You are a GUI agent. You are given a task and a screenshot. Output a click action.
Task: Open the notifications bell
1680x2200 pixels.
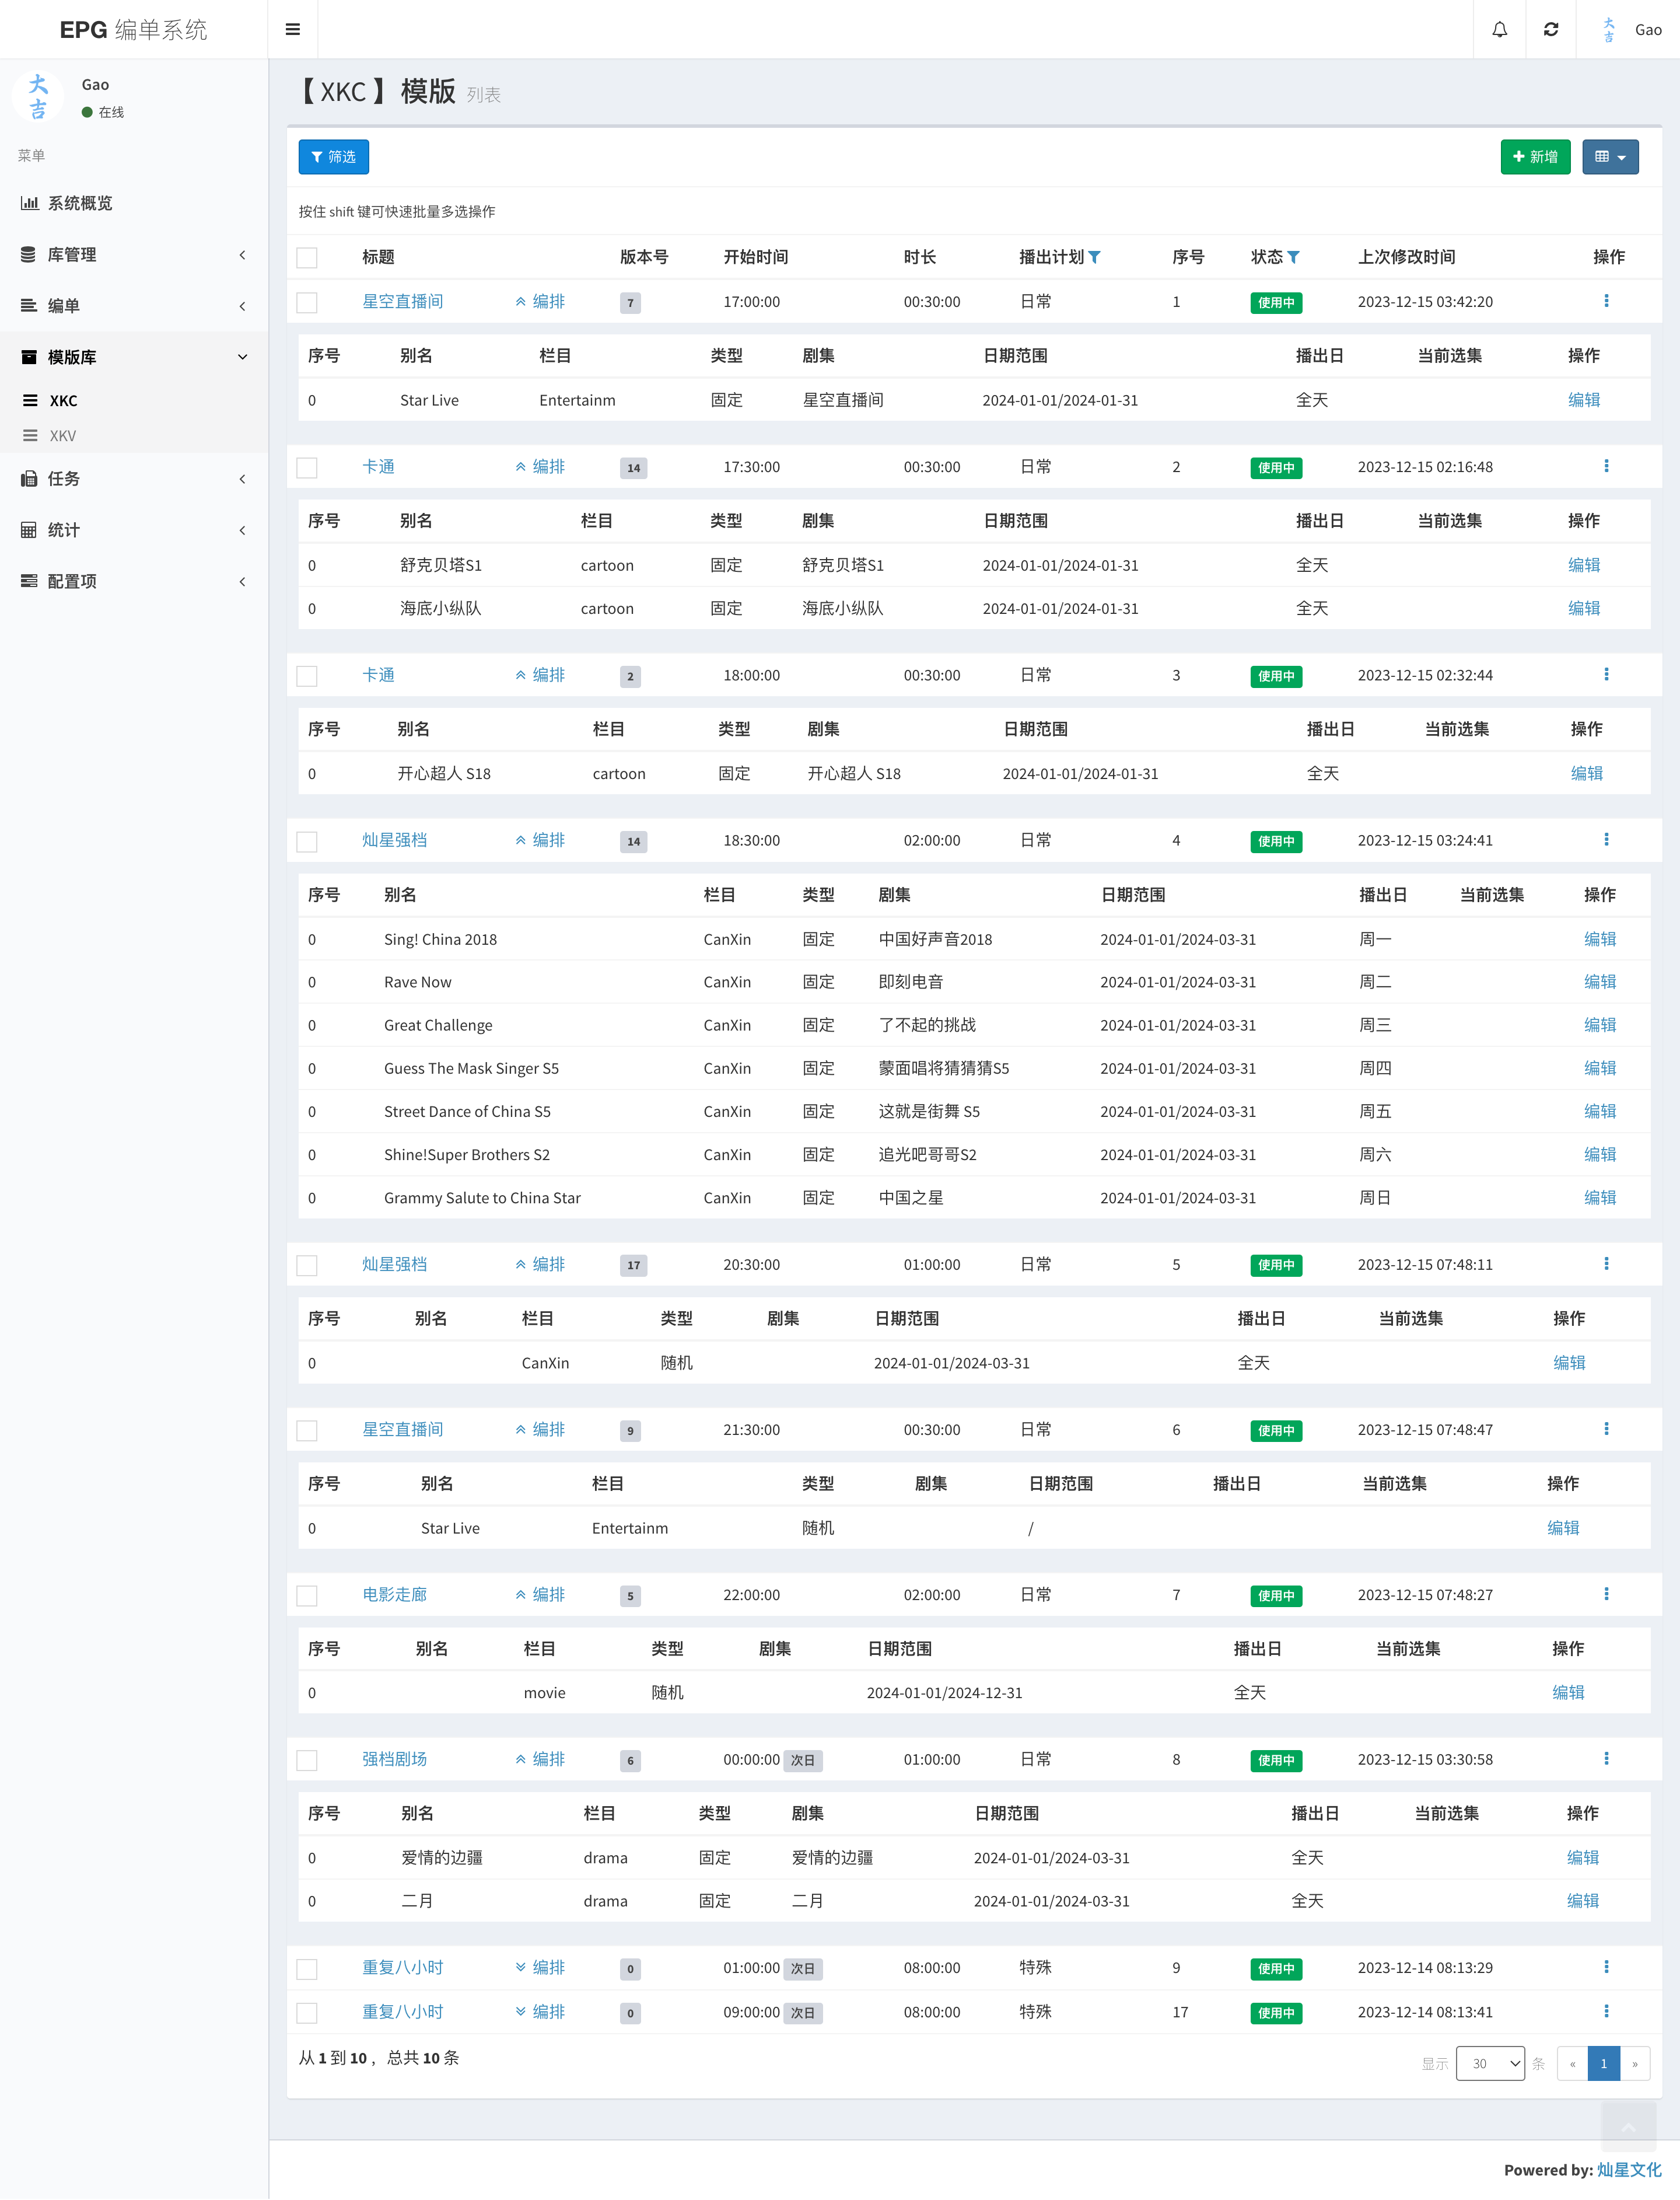[1499, 29]
